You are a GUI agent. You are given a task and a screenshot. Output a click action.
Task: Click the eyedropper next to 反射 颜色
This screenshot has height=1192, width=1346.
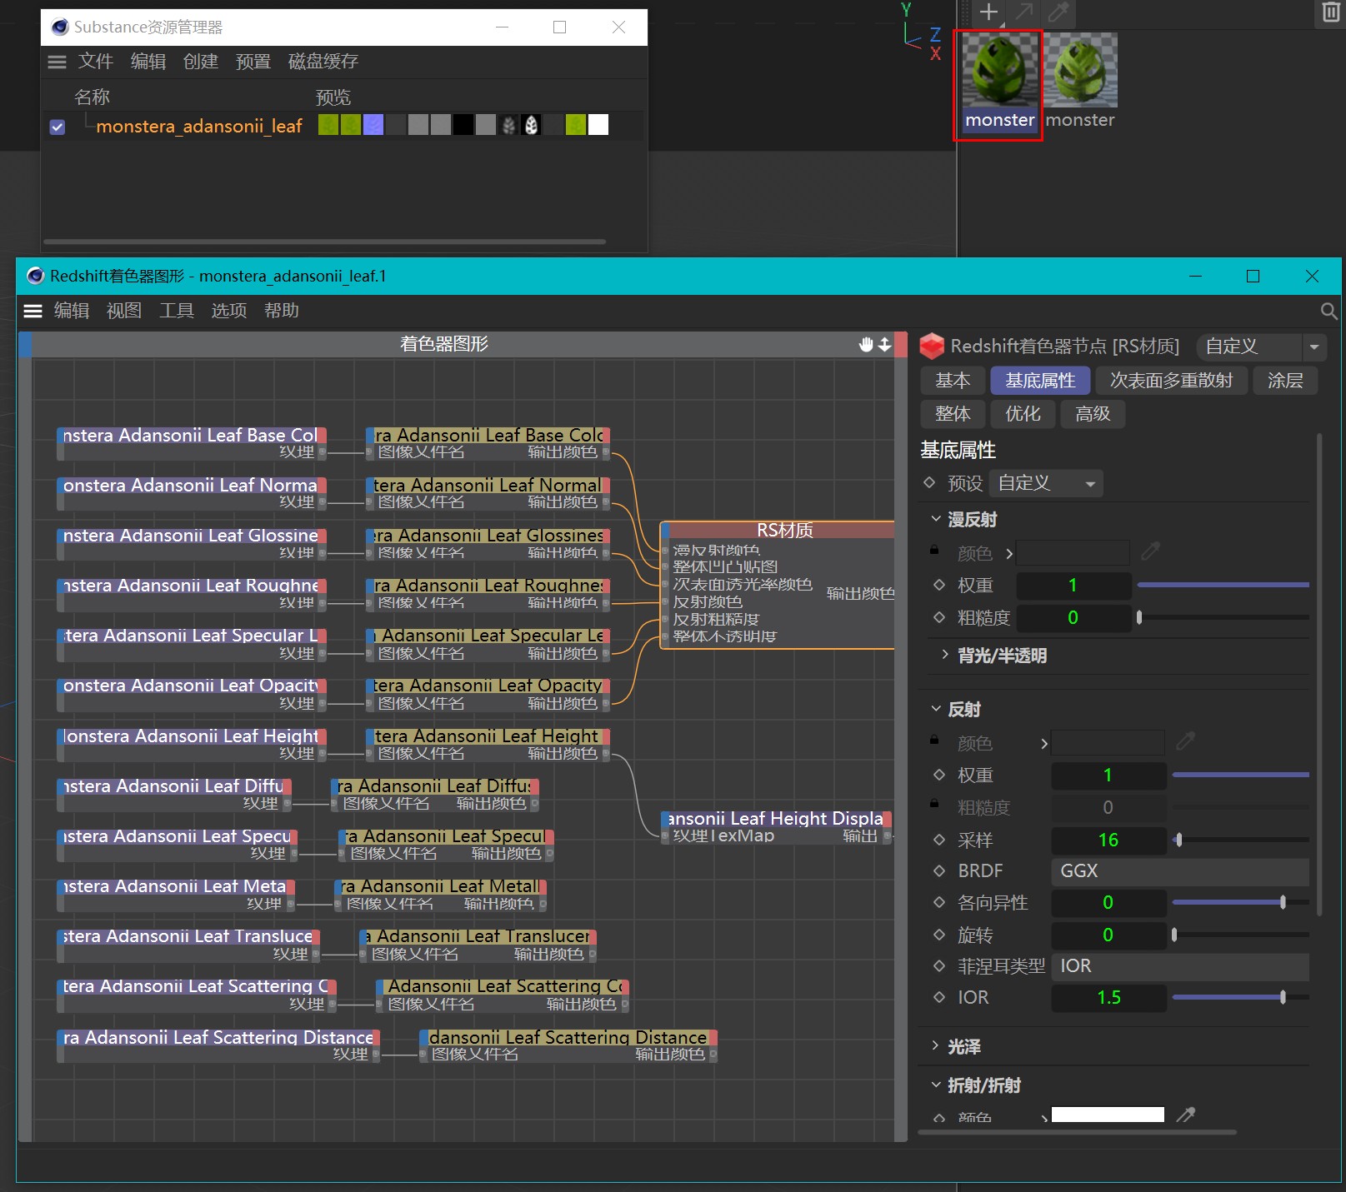(1186, 741)
